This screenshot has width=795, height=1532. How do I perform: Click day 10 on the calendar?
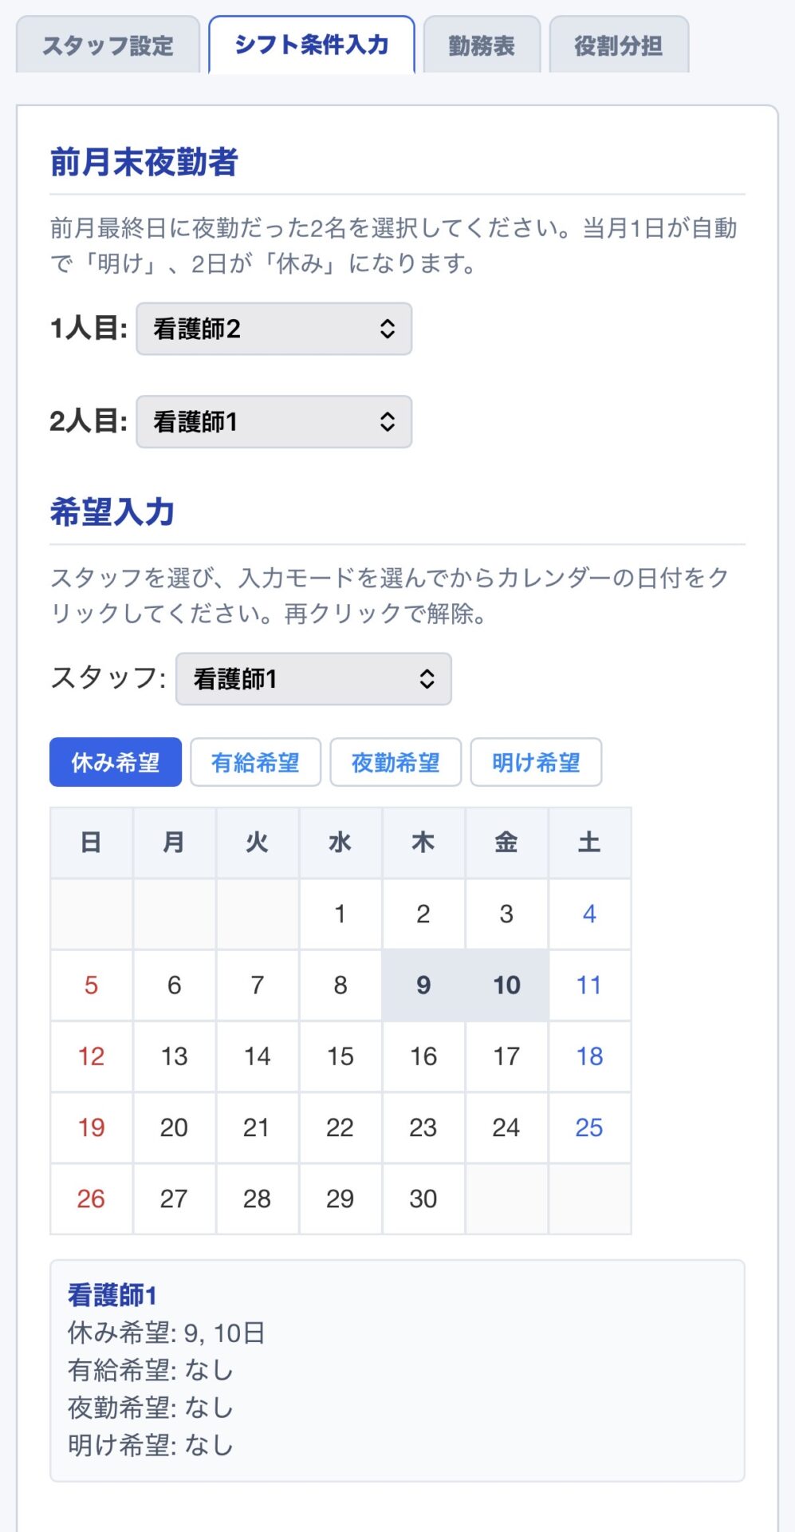coord(506,985)
